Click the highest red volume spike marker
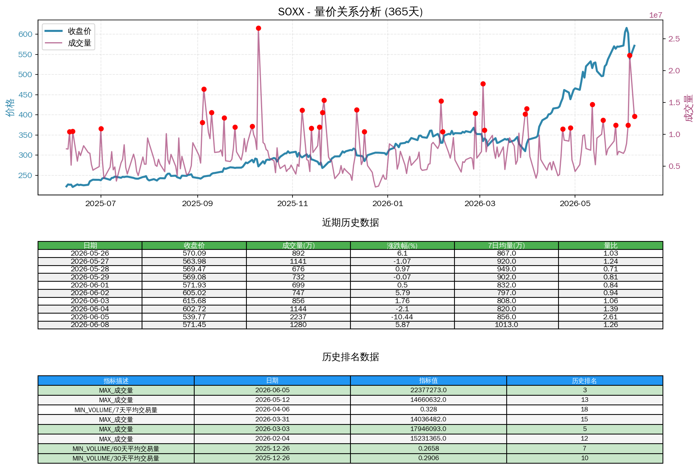Screen dimensions: 699x469 coord(258,28)
